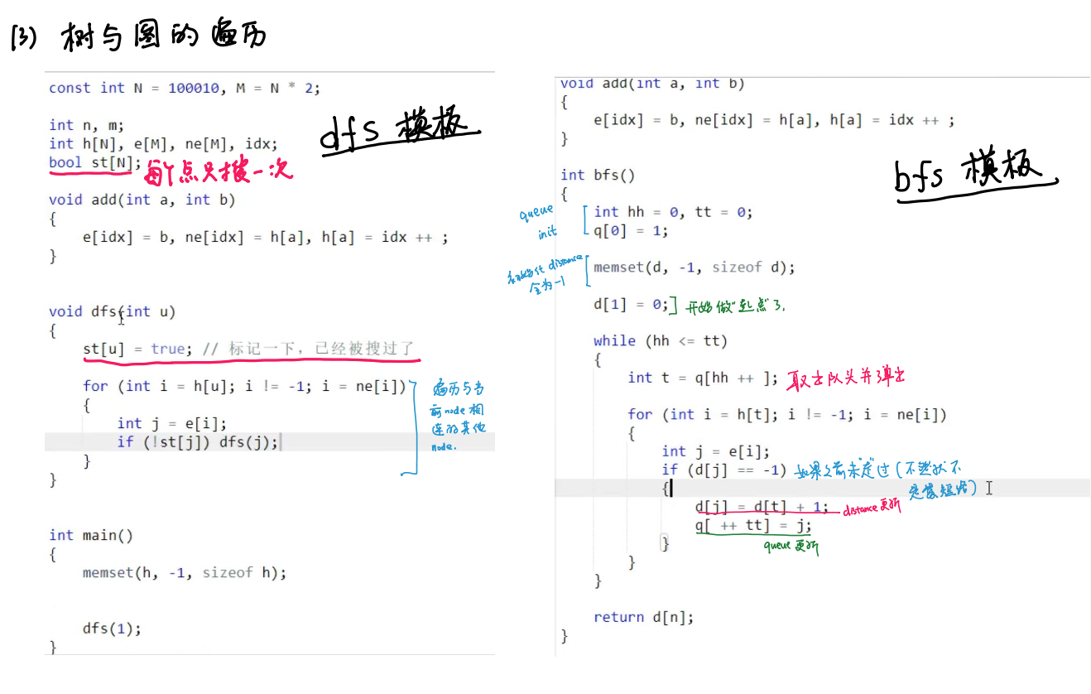
Task: Click the "int t = q[hh ++ ];" line
Action: [703, 378]
